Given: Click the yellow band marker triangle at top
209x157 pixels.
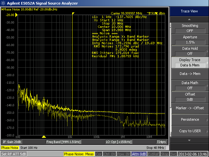Looking at the screenshot, I should [x=73, y=13].
